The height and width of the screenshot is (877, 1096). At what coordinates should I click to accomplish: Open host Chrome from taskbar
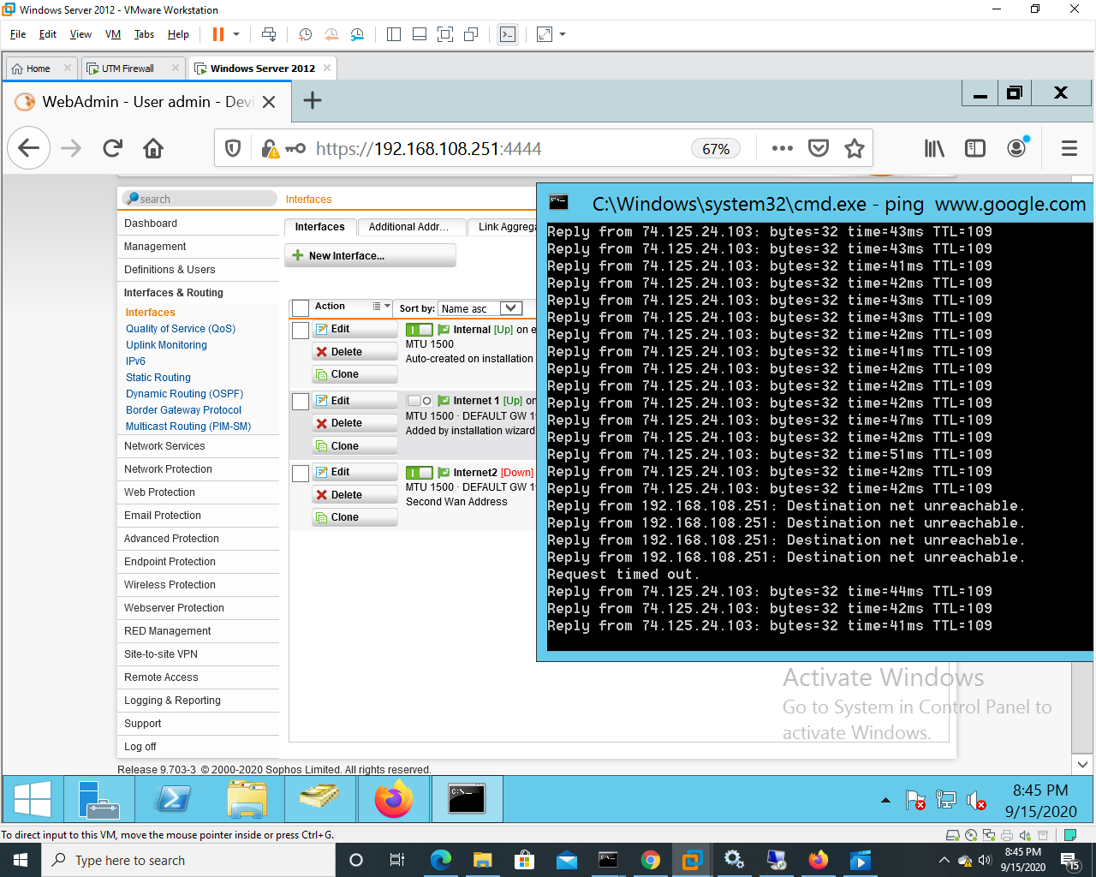[650, 860]
